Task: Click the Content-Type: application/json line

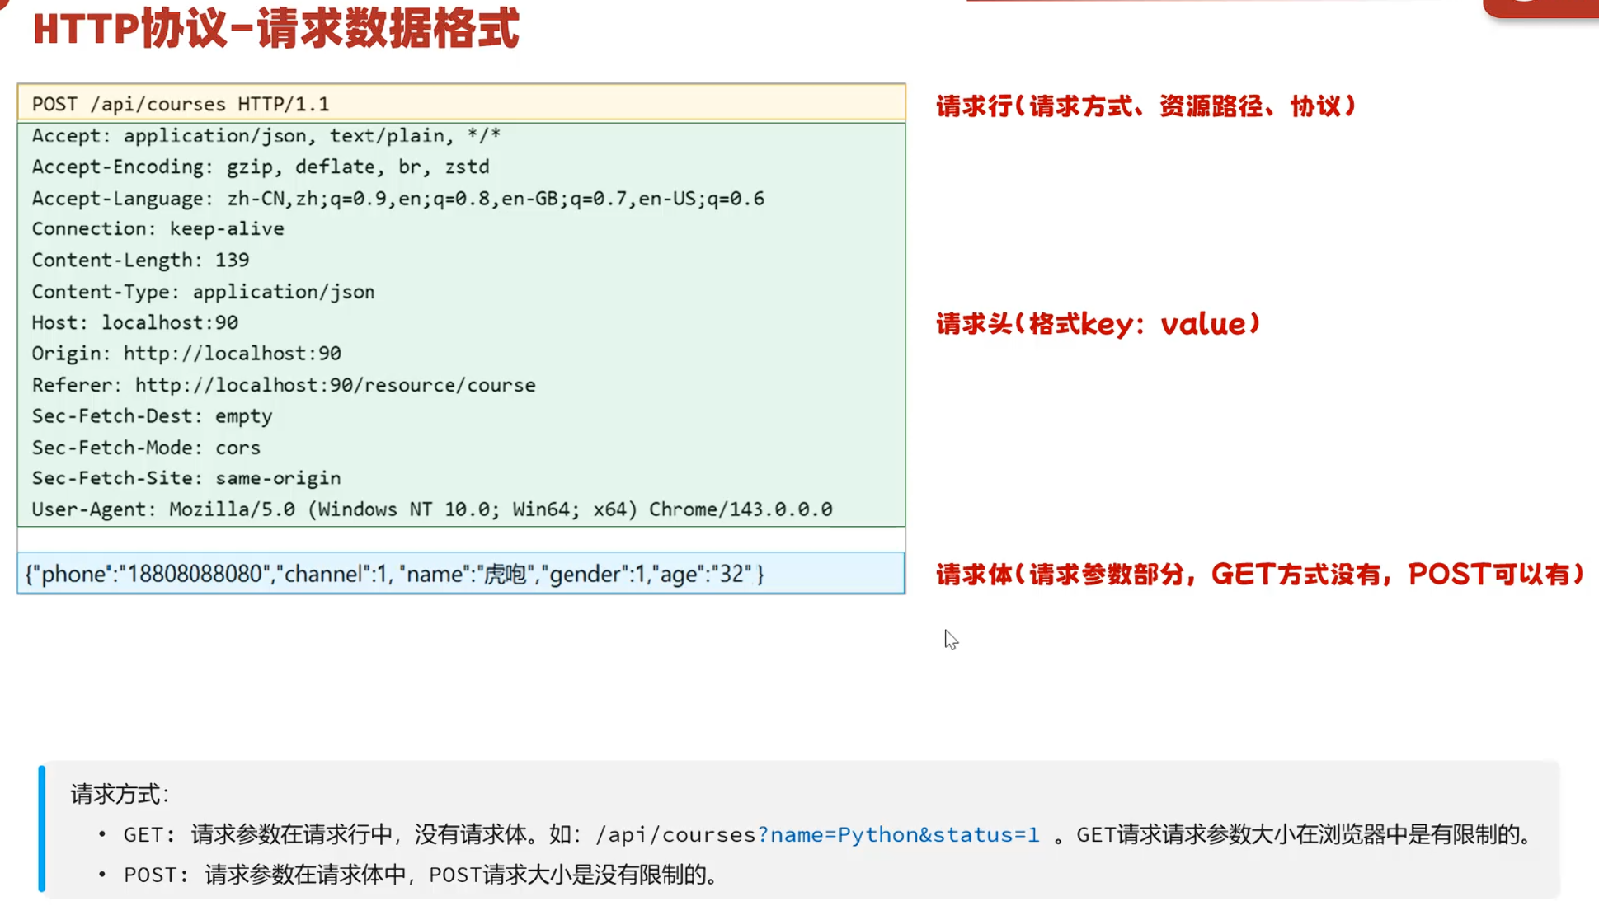Action: [x=204, y=292]
